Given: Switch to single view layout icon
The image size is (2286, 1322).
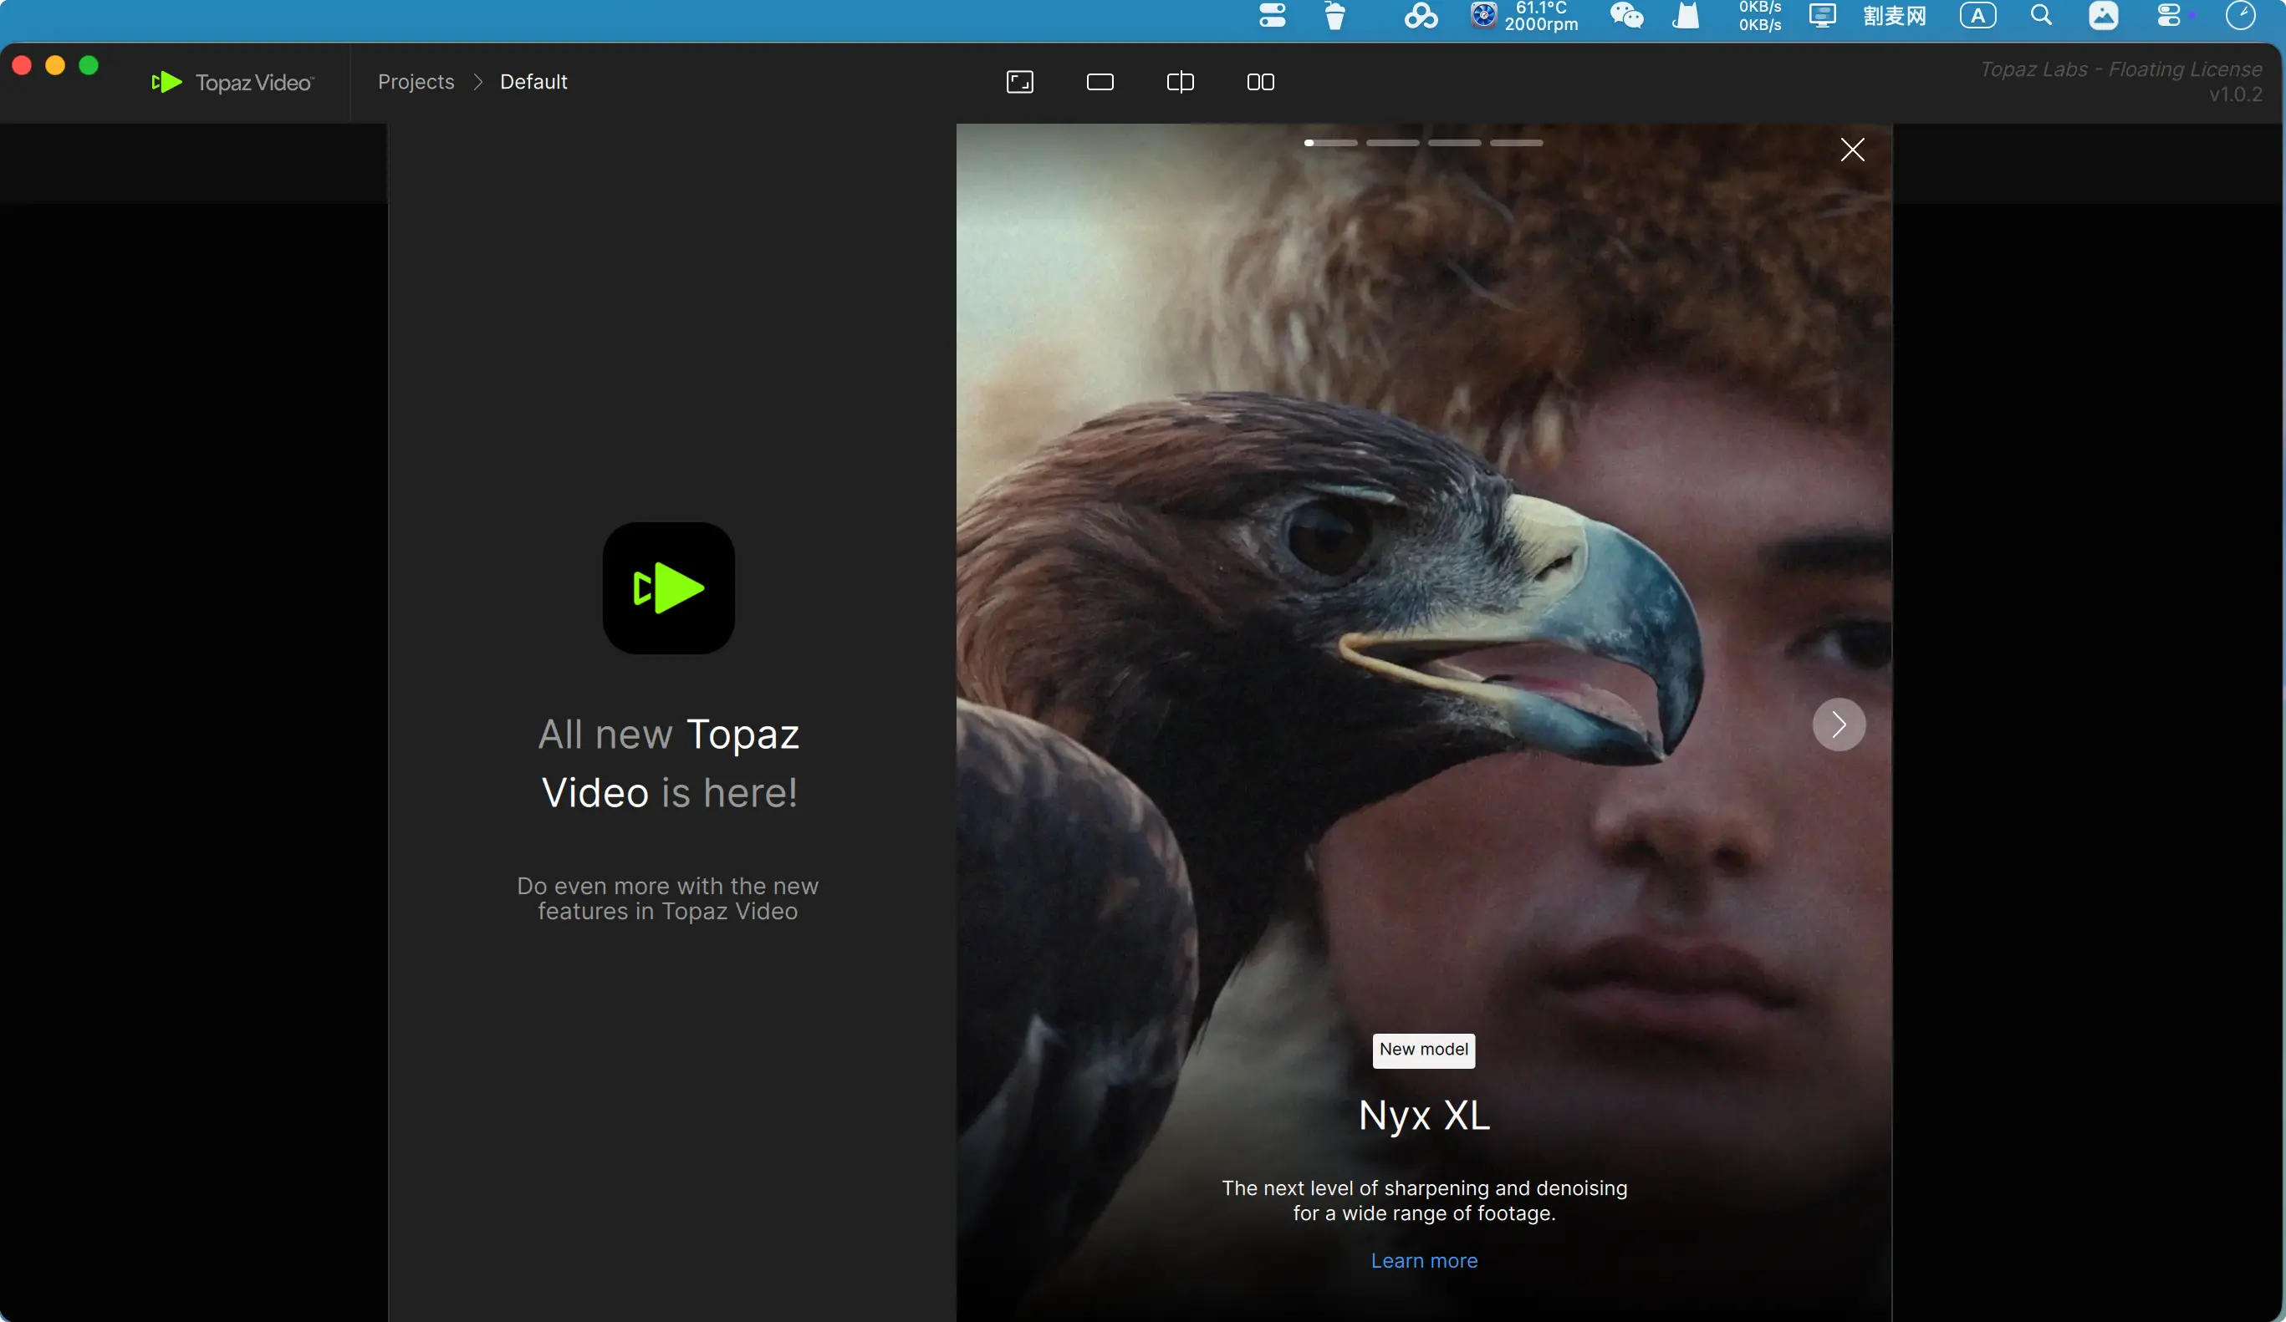Looking at the screenshot, I should [x=1100, y=83].
